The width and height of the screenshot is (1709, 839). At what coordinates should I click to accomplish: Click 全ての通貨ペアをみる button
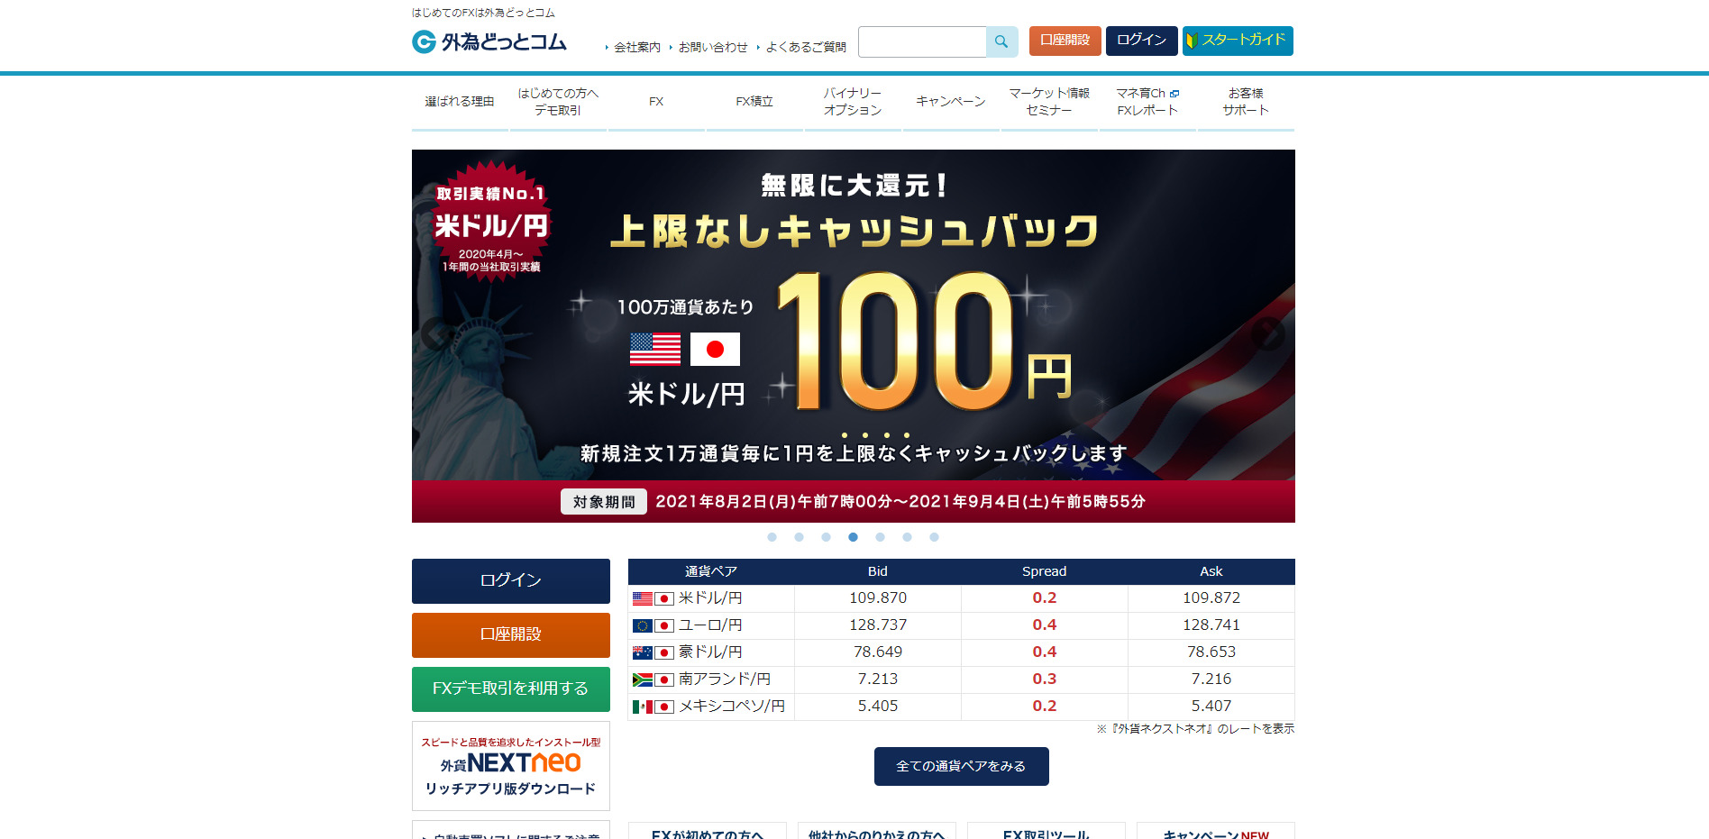pyautogui.click(x=962, y=766)
